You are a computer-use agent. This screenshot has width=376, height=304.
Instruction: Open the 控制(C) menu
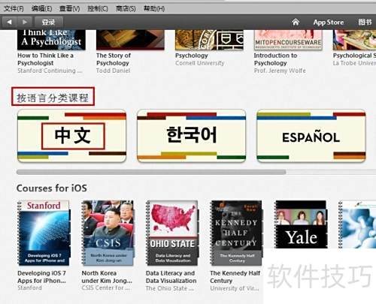98,9
